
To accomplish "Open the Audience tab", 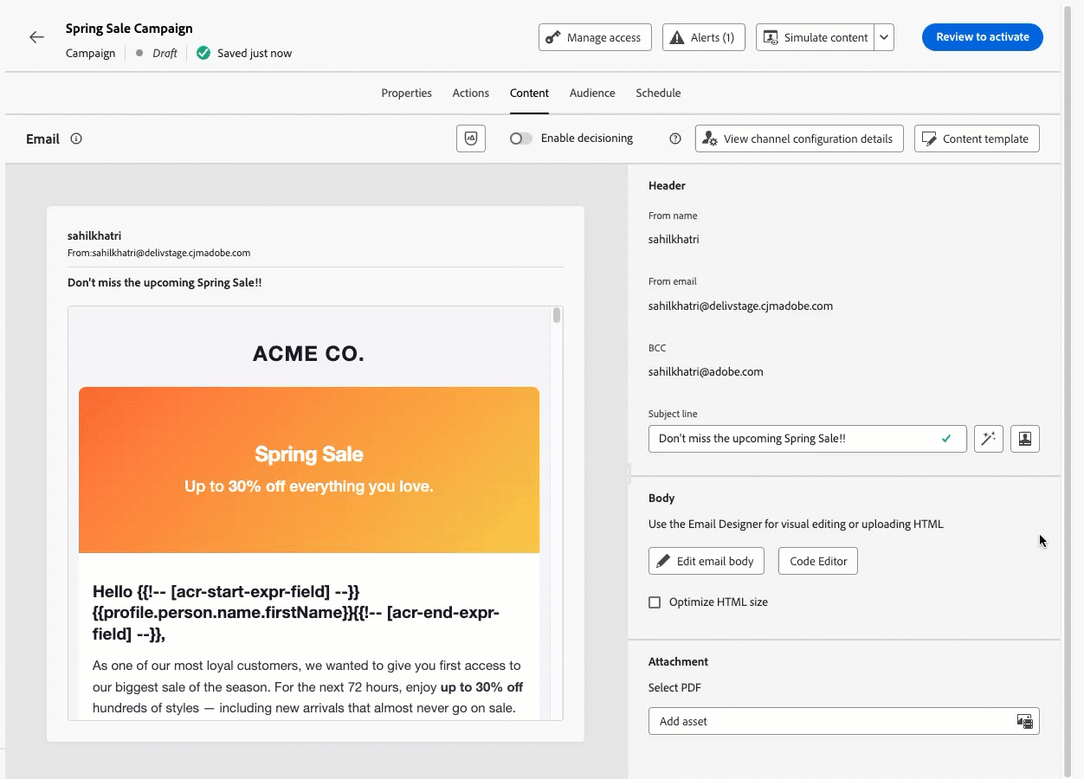I will pyautogui.click(x=592, y=93).
